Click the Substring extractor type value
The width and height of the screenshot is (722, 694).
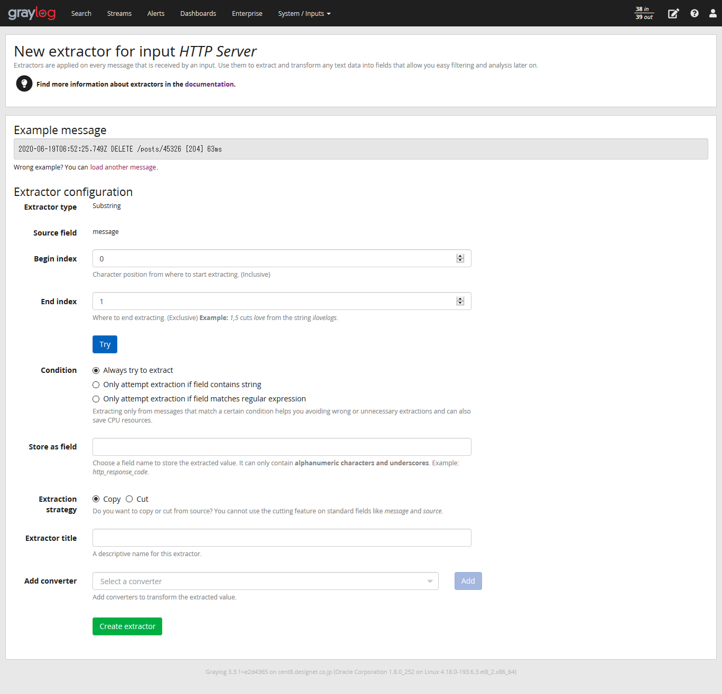coord(107,206)
